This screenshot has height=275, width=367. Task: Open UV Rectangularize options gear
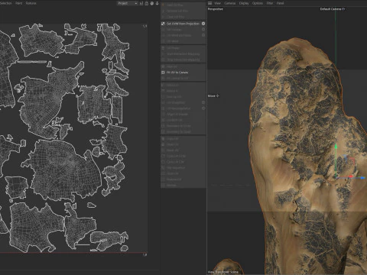pyautogui.click(x=203, y=108)
